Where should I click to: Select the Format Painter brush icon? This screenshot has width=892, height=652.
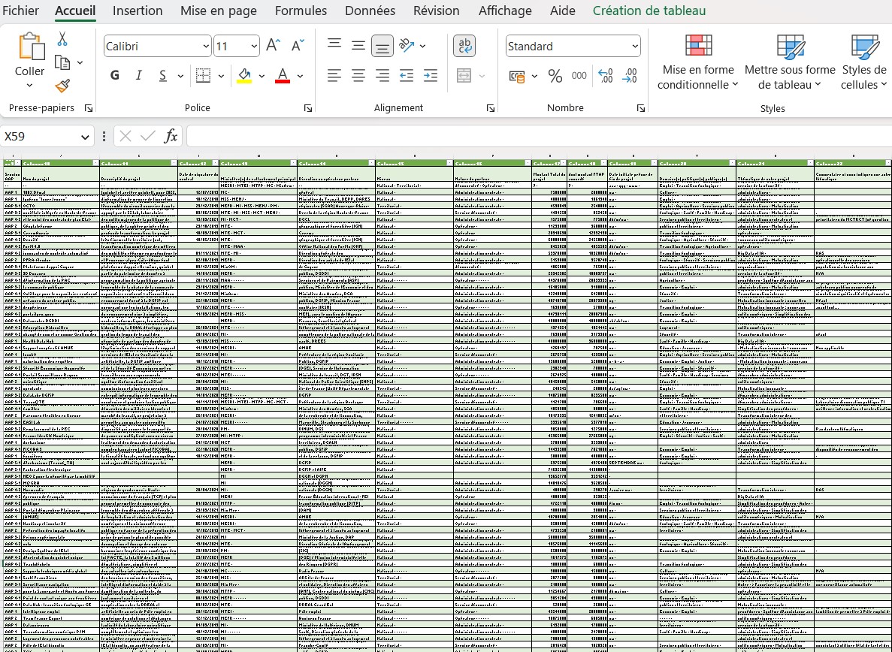(62, 86)
